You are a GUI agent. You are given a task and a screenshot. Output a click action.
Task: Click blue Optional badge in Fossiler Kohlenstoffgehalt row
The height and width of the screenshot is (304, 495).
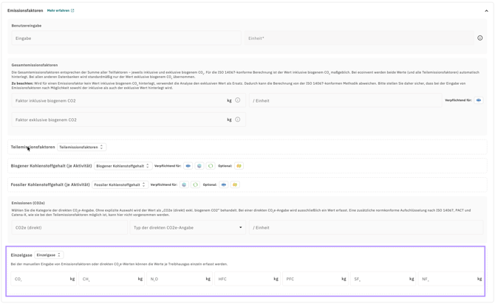224,184
